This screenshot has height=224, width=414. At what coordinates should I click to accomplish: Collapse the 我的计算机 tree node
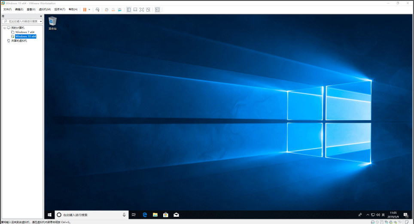(4, 28)
